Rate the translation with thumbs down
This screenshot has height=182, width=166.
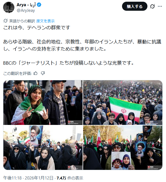point(43,73)
